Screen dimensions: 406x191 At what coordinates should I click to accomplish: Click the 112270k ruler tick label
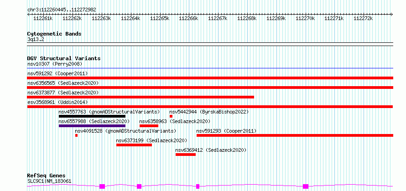pos(305,18)
